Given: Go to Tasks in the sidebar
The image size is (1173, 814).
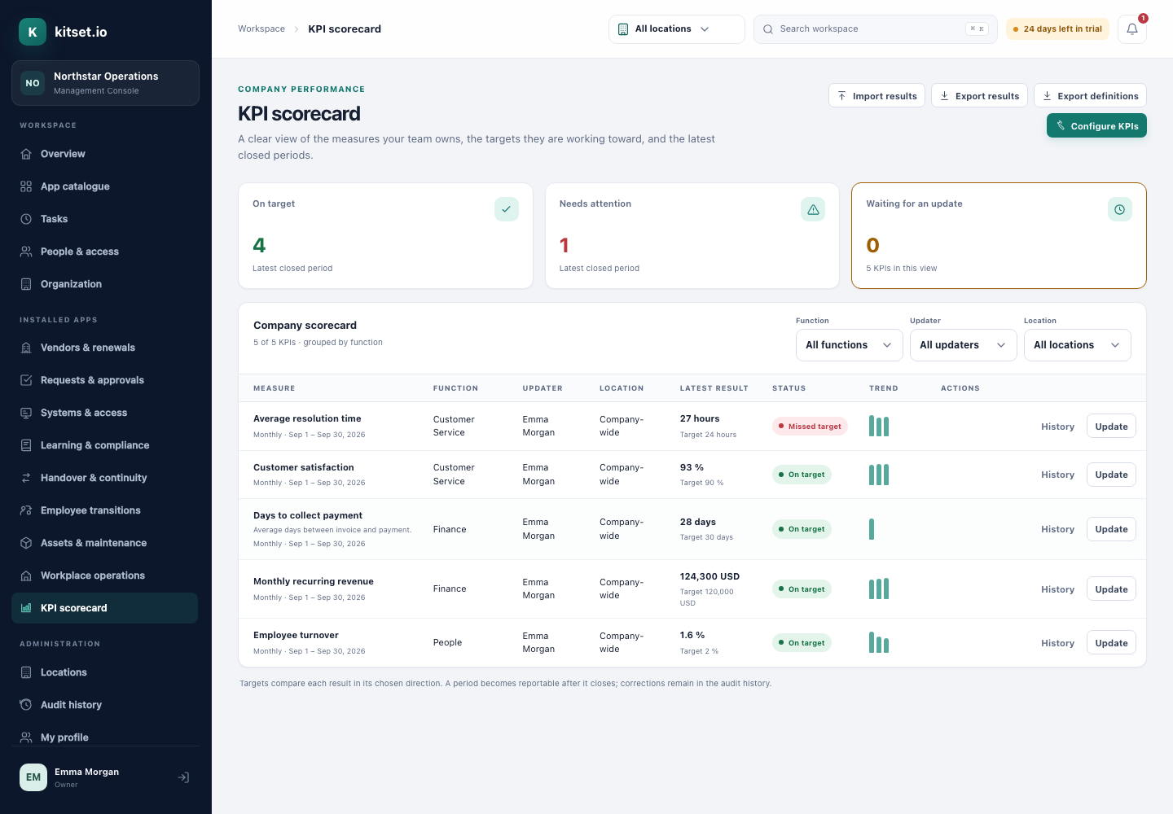Looking at the screenshot, I should pos(105,219).
